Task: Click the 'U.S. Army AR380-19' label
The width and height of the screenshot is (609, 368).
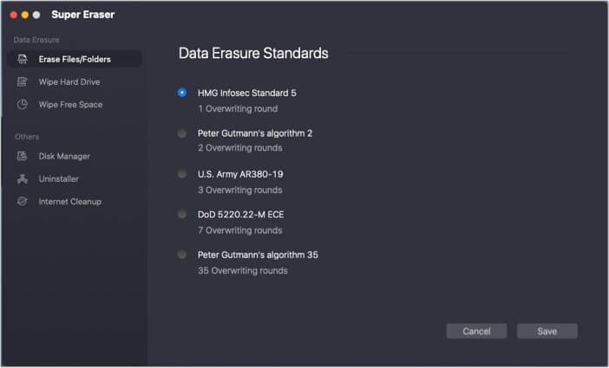Action: (x=240, y=174)
